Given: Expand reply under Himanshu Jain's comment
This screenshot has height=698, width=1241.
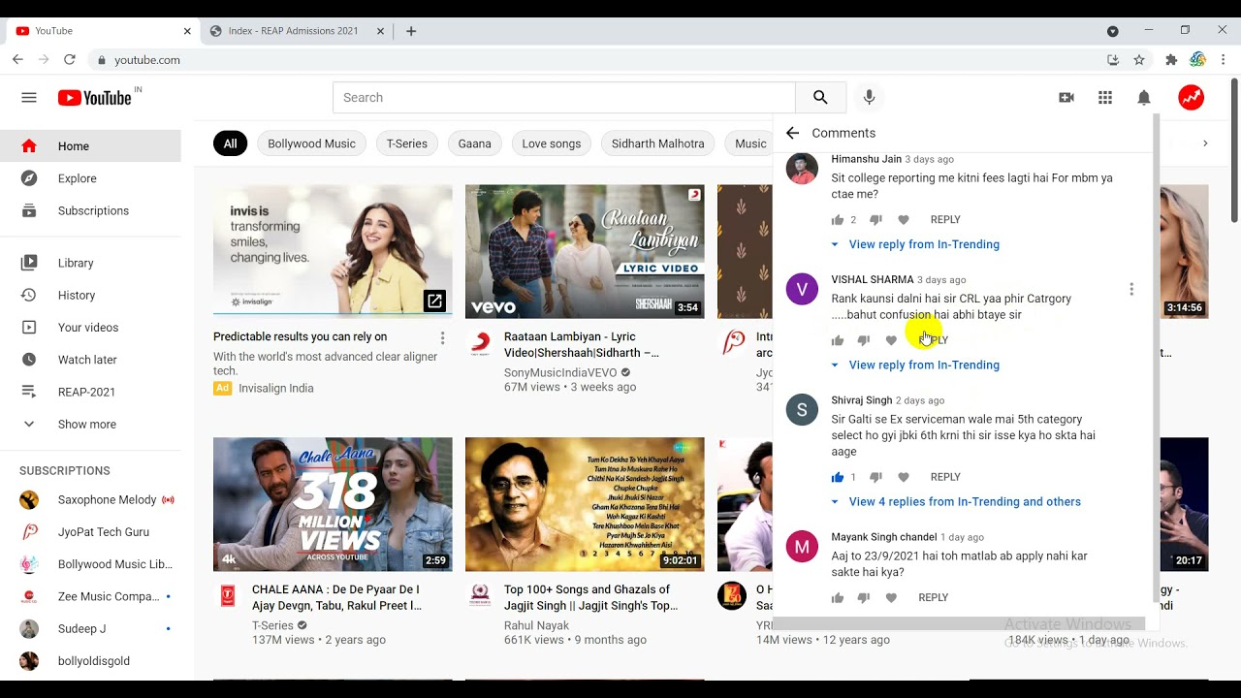Looking at the screenshot, I should 915,244.
